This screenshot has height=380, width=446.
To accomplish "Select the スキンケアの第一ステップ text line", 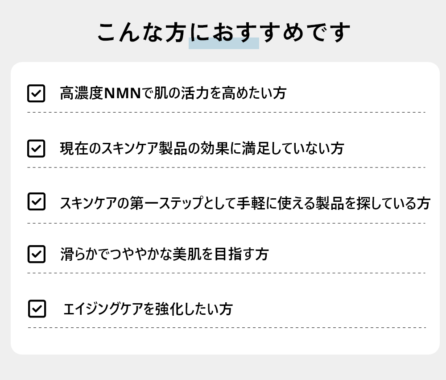I will [x=245, y=202].
